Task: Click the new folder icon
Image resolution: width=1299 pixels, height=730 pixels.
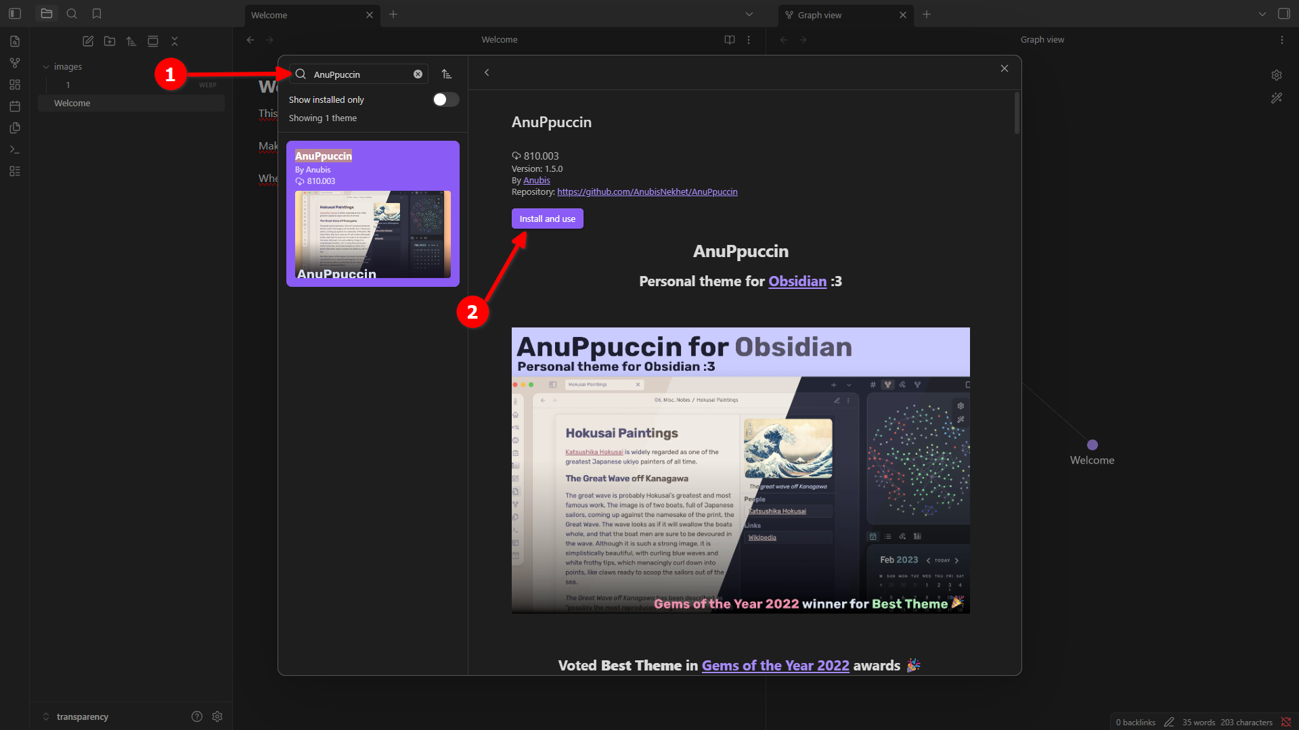Action: [x=110, y=41]
